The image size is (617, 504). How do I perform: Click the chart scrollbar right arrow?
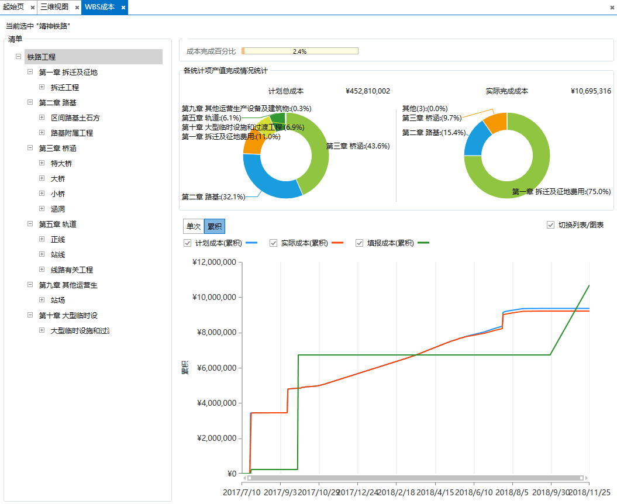587,478
